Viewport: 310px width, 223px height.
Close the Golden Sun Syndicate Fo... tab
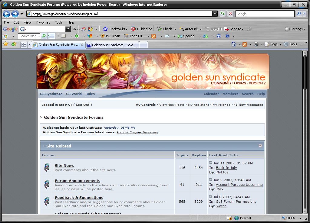point(82,45)
